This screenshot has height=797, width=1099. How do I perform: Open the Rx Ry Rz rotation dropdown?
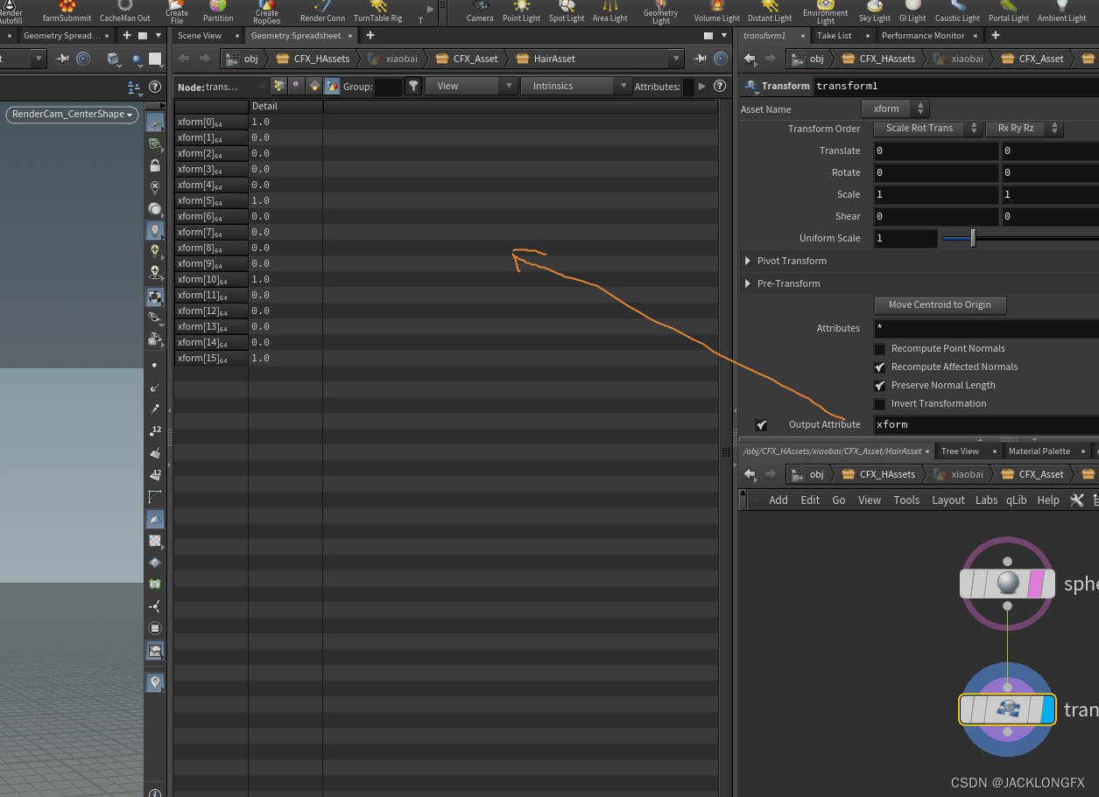[x=1025, y=129]
